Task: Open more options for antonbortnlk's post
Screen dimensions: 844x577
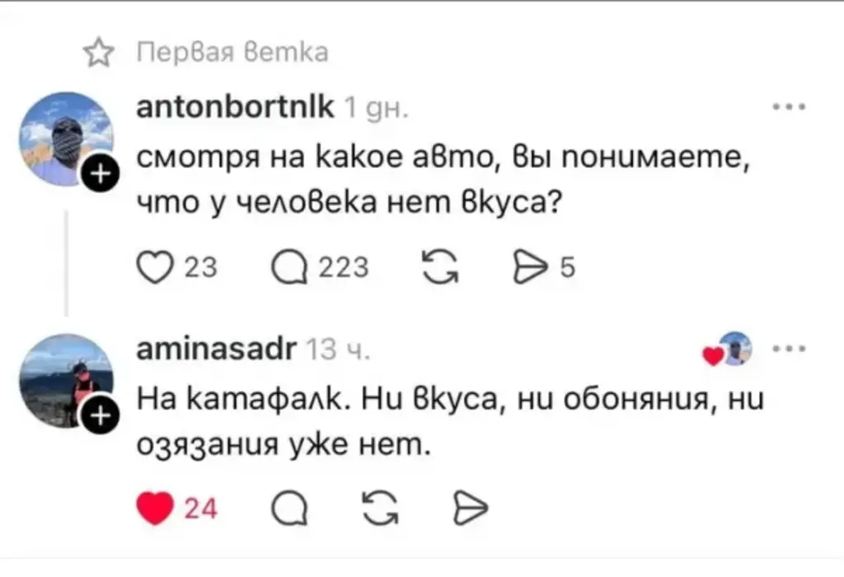Action: click(790, 108)
